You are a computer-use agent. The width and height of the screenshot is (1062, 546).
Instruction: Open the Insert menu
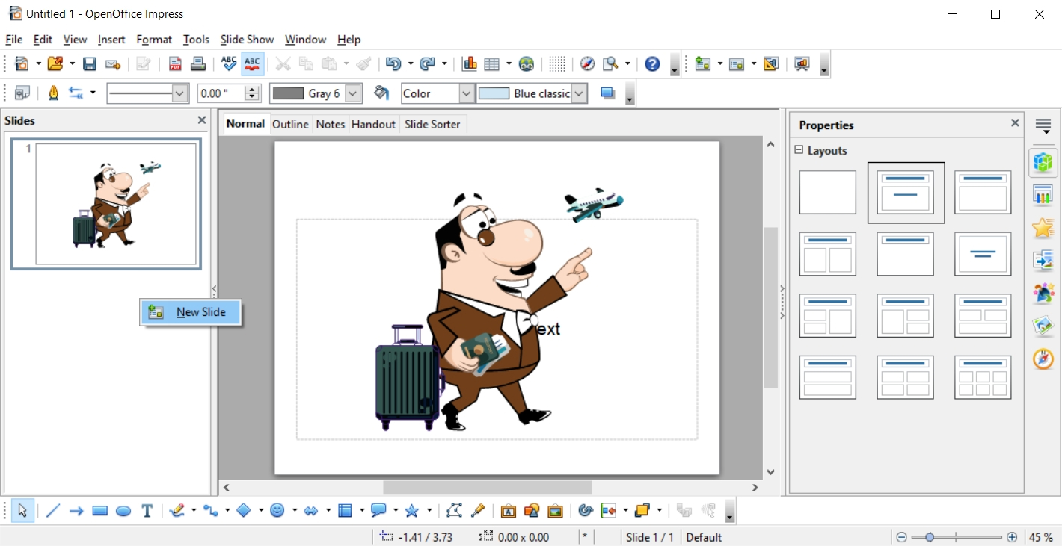tap(111, 40)
